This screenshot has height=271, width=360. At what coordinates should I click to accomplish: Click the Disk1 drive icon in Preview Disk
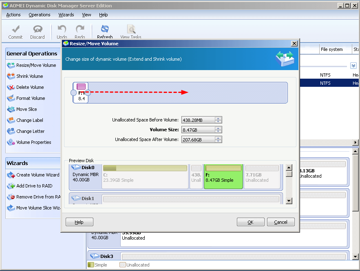click(x=76, y=198)
